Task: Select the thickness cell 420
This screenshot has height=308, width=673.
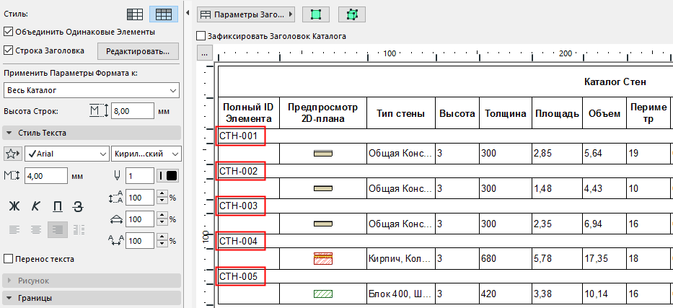Action: (x=506, y=294)
